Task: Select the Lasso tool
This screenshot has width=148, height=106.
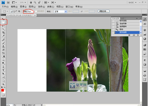Action: pyautogui.click(x=3, y=26)
